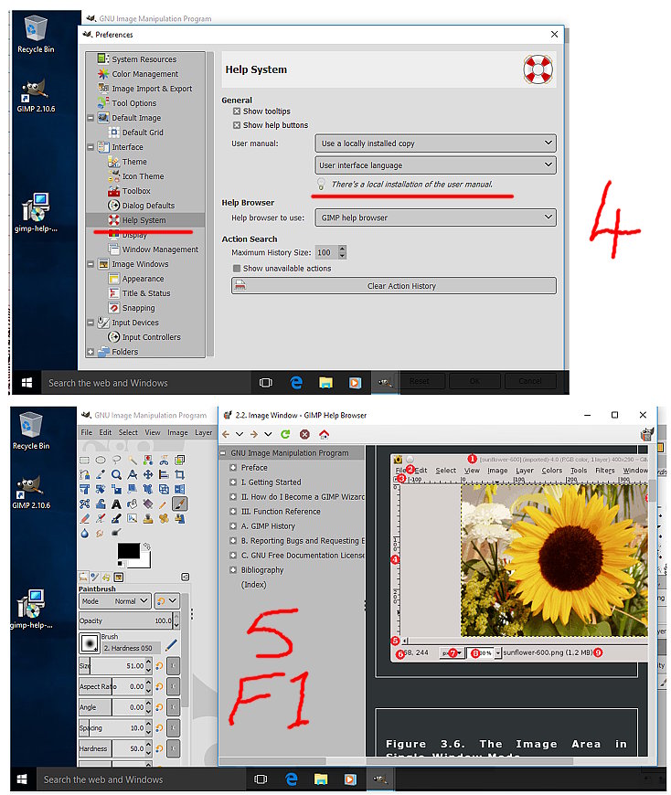Enable Show unavailable actions checkbox
Screen dimensions: 671x795
point(237,269)
